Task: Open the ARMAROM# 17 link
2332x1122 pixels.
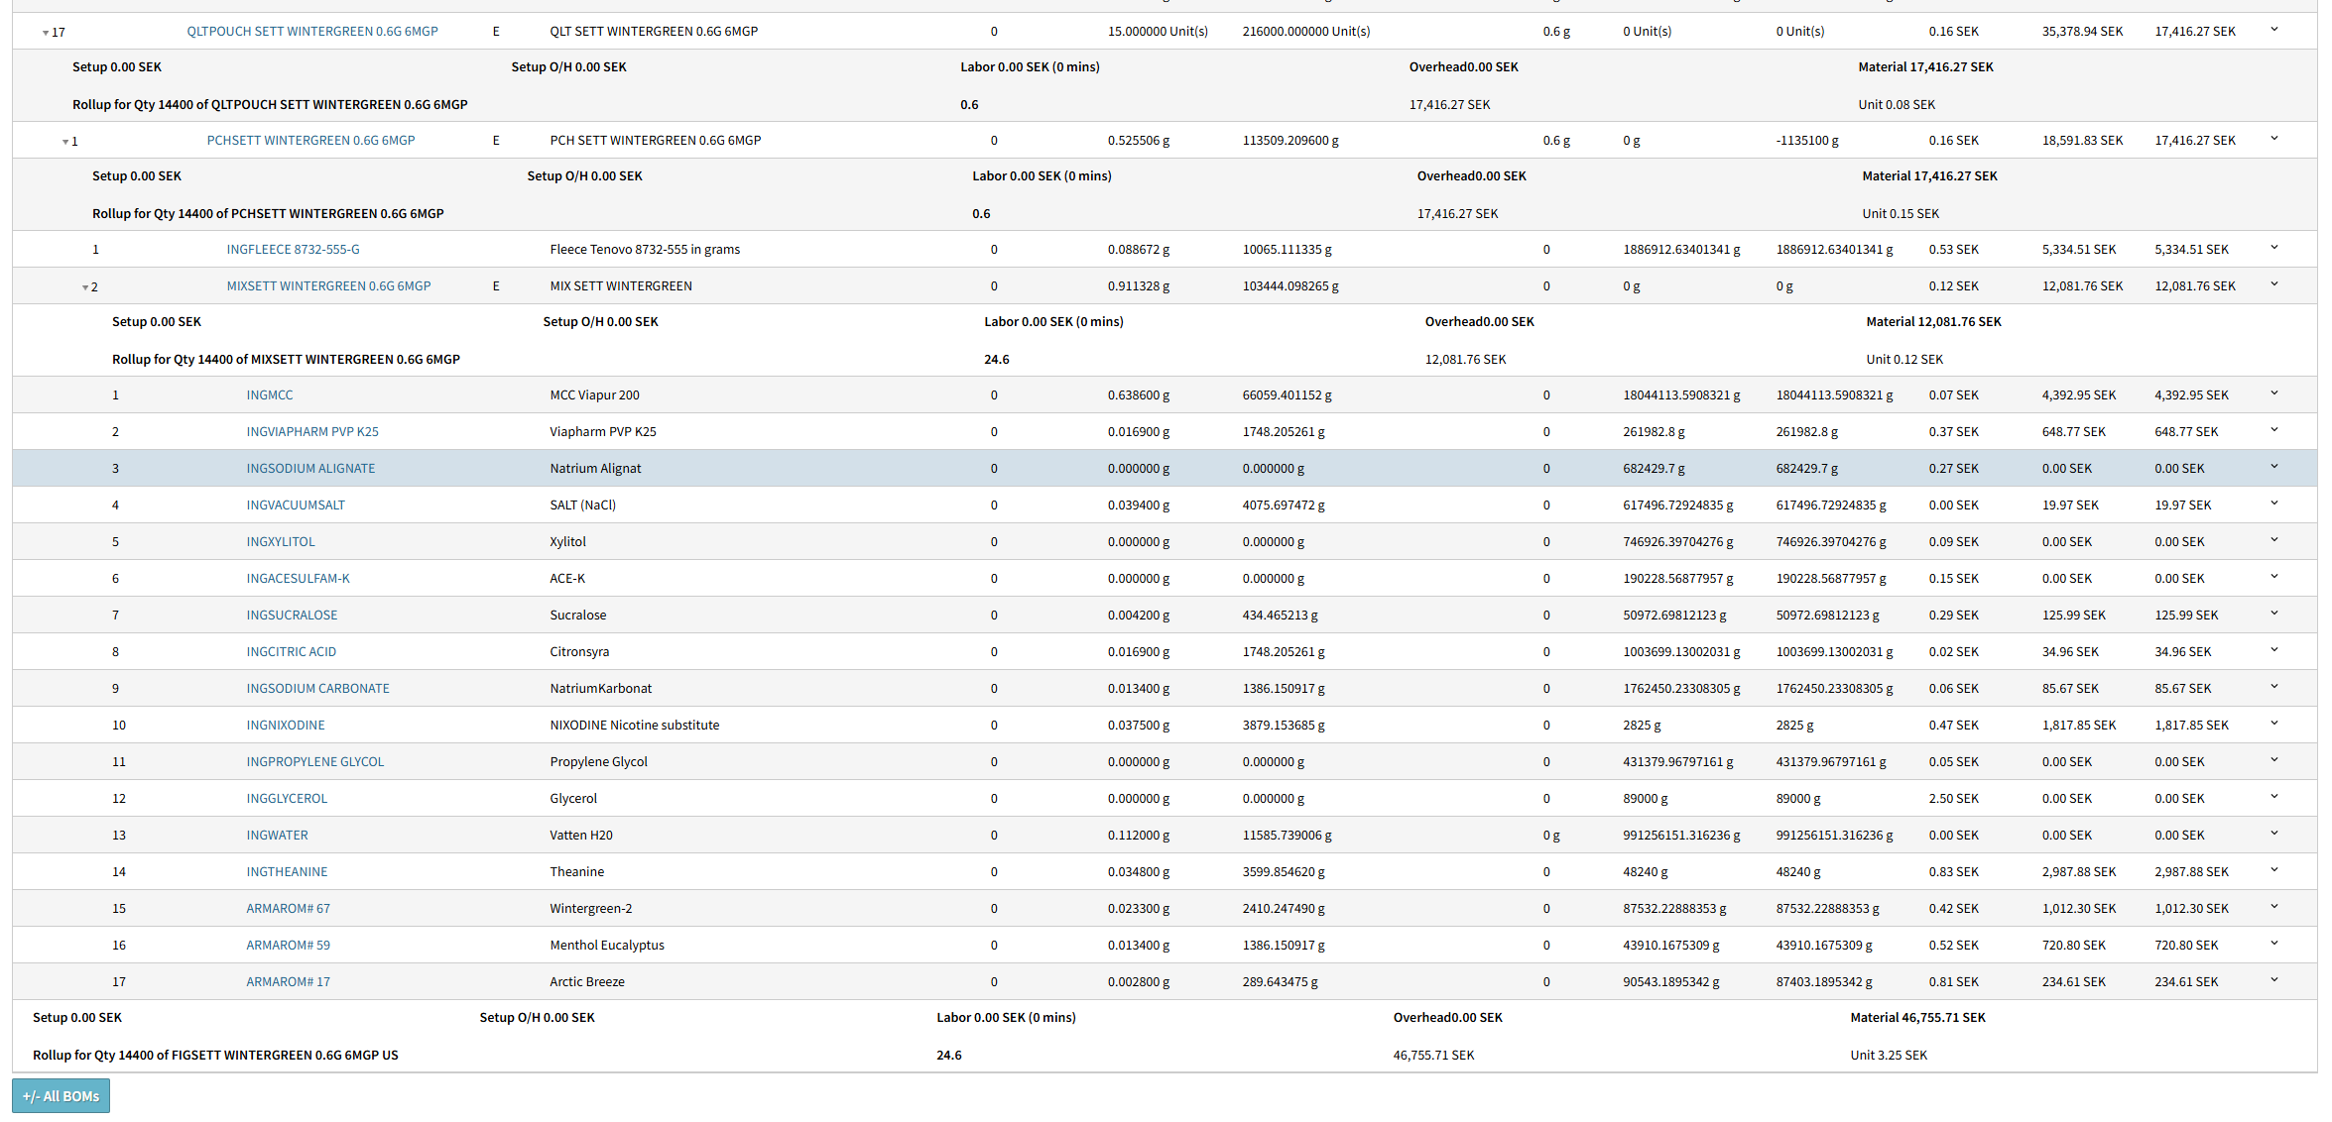Action: [x=288, y=982]
